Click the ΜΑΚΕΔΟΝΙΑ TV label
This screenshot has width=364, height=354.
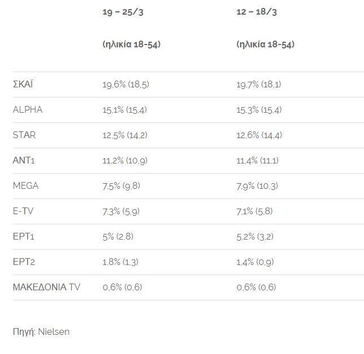pos(46,287)
